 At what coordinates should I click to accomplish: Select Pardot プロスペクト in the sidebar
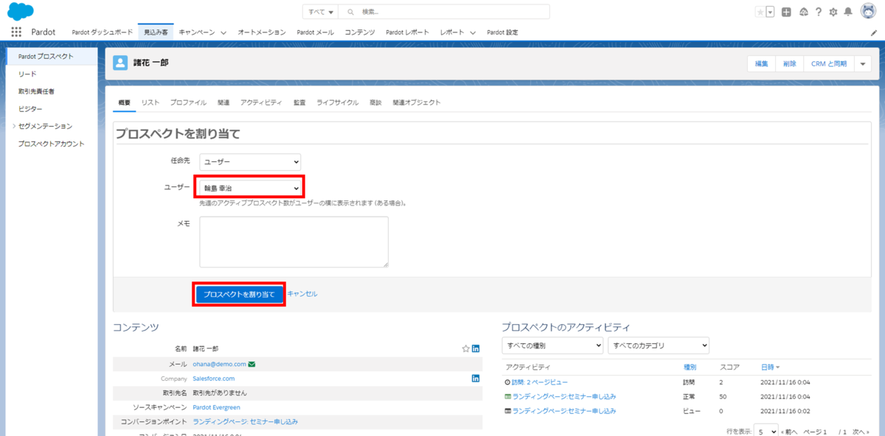[52, 56]
